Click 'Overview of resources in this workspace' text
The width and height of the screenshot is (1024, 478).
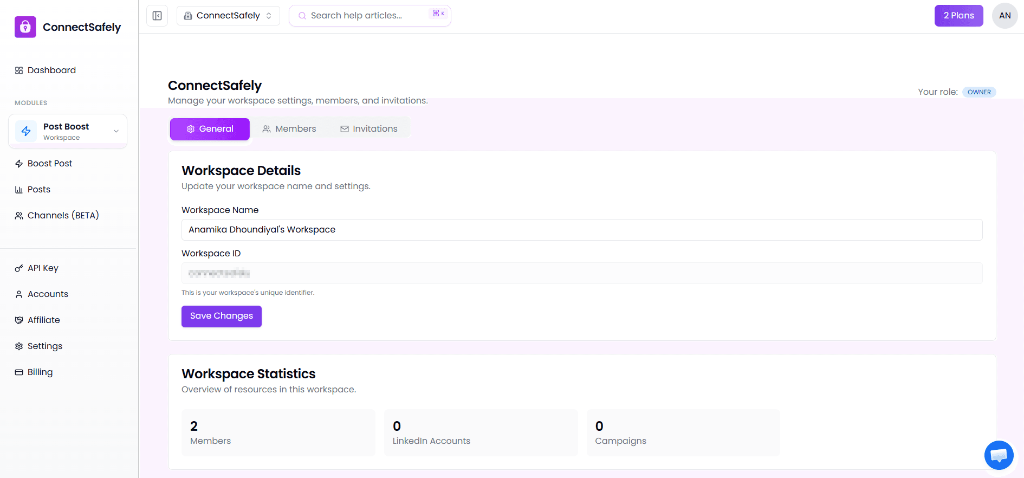(x=269, y=390)
